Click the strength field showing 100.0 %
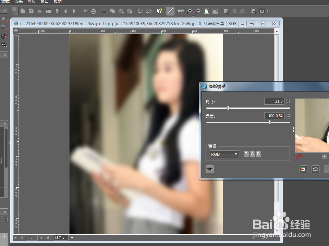The width and height of the screenshot is (329, 246). click(274, 116)
